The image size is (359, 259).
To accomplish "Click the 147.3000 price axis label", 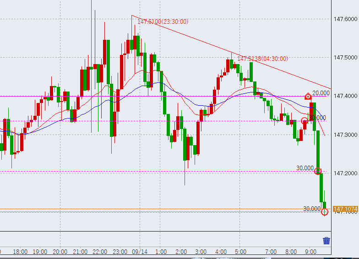I will point(345,135).
